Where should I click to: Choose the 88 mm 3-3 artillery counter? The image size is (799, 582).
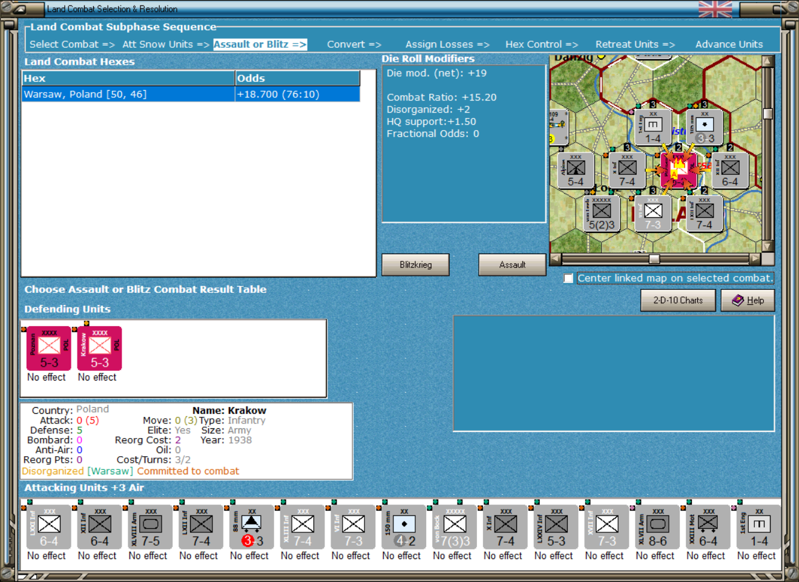(252, 528)
